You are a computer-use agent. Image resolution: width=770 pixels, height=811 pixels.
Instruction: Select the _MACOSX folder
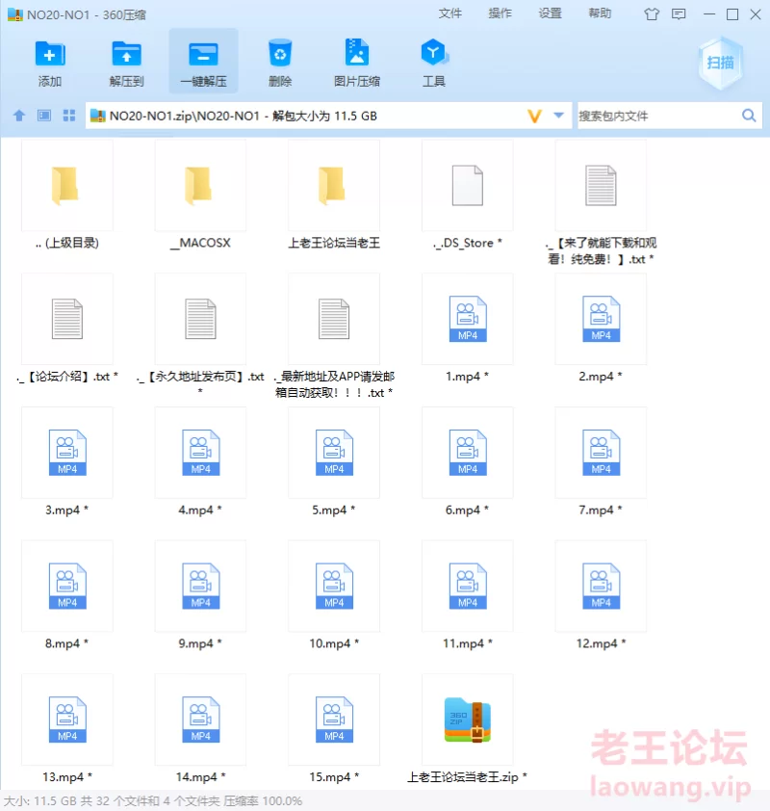[x=200, y=196]
